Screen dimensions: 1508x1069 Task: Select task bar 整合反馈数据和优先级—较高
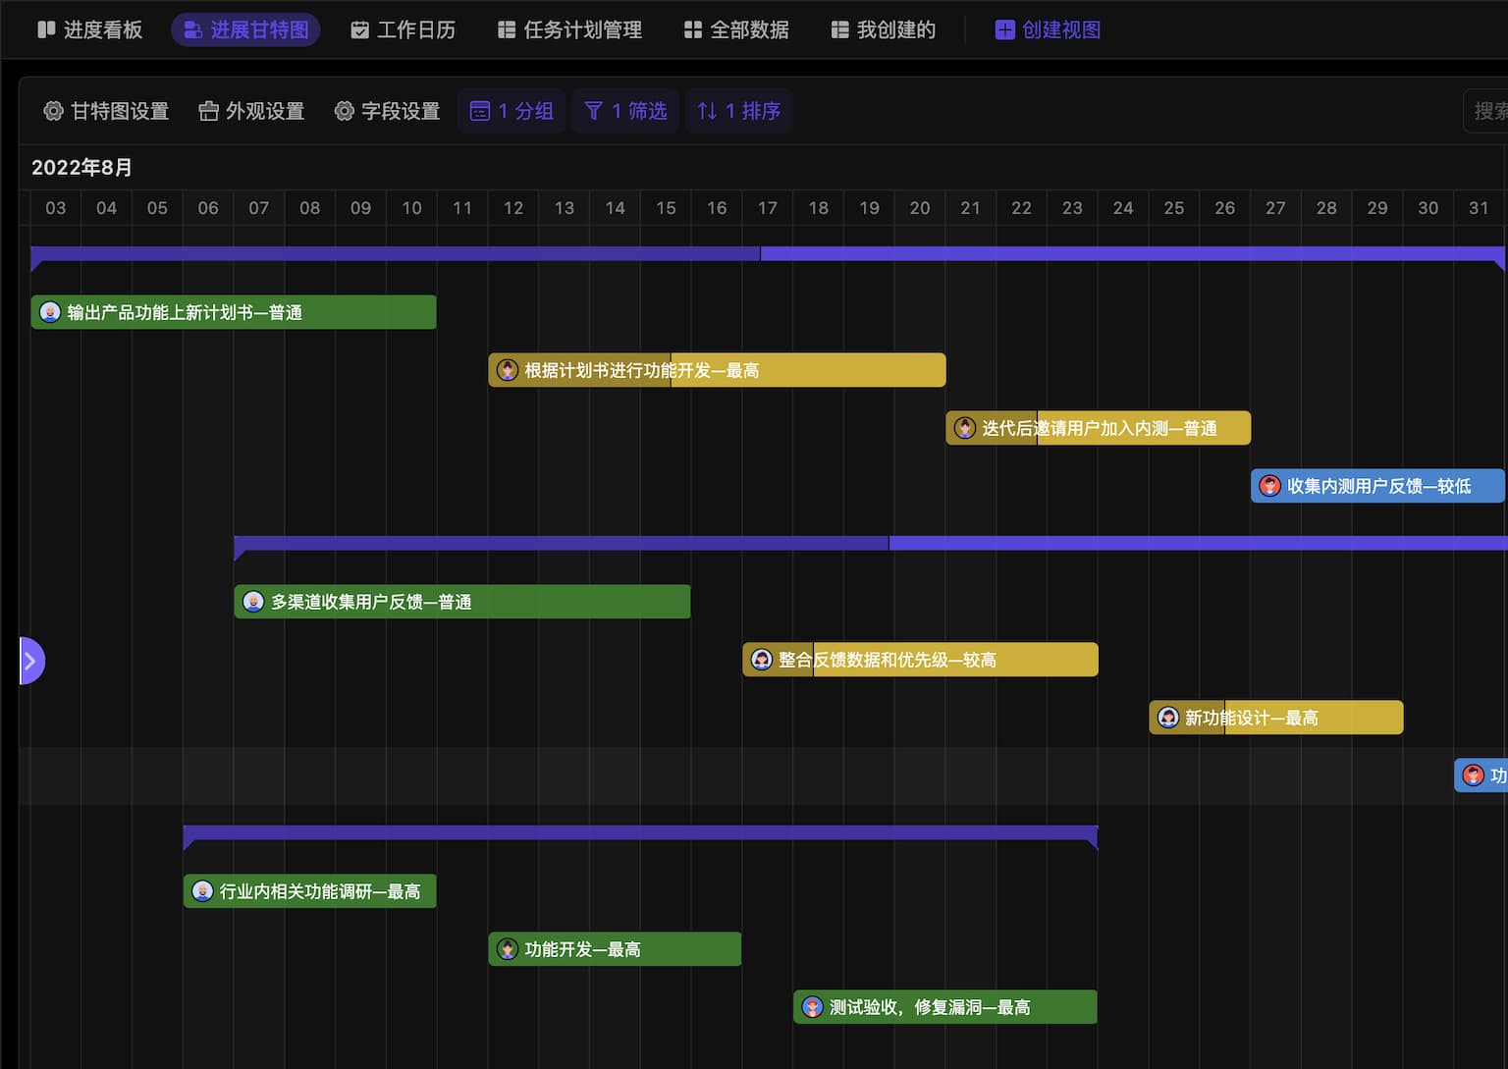coord(920,660)
